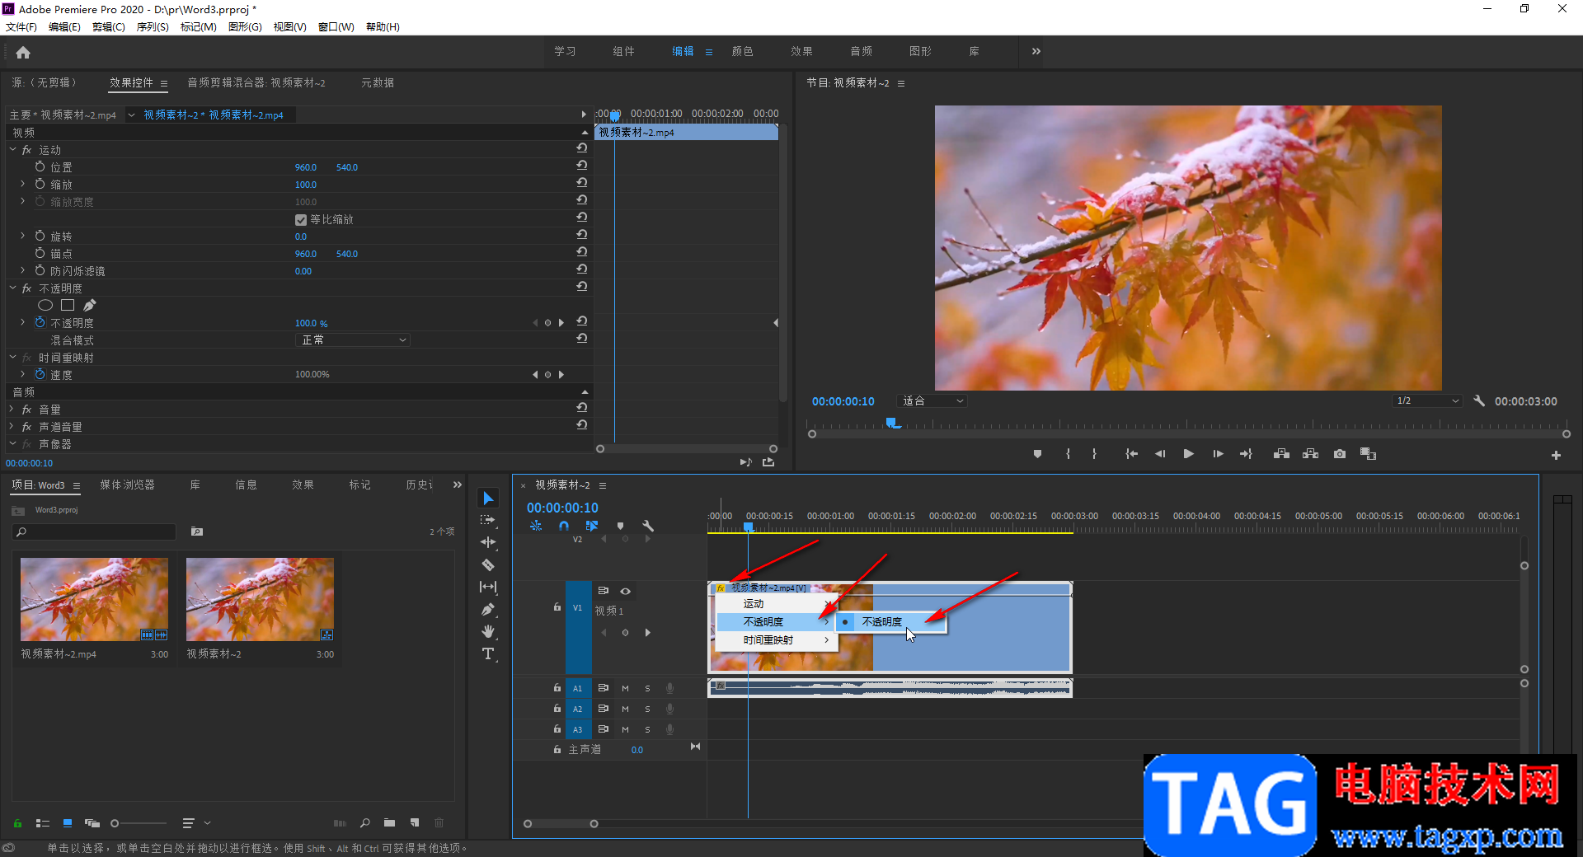Select the Ripple Edit tool
1583x857 pixels.
[x=488, y=542]
